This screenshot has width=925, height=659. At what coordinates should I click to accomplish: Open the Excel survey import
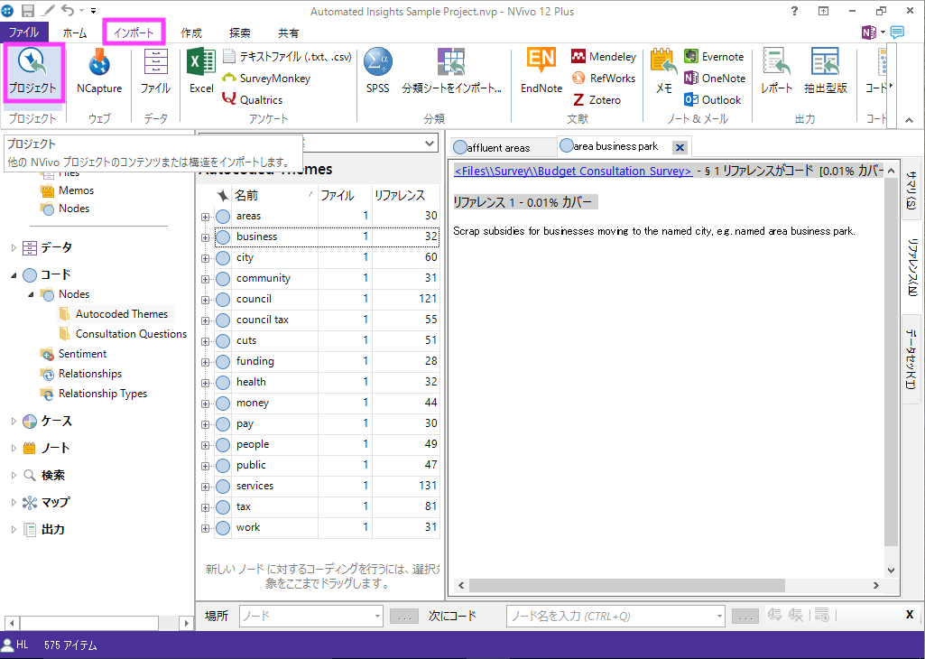point(201,71)
